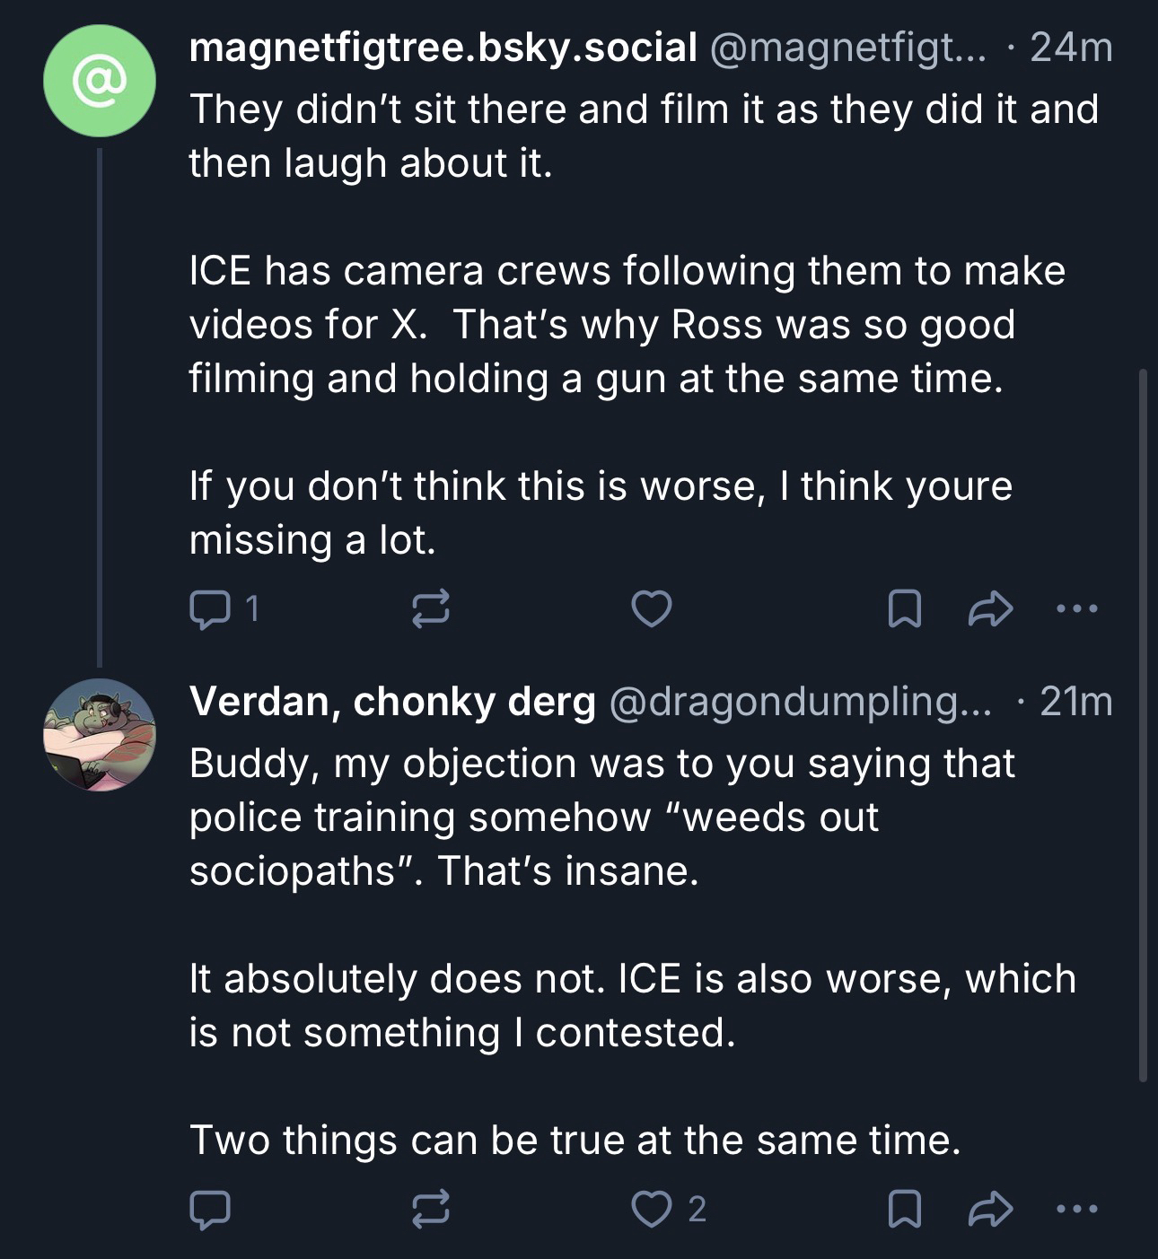Click the @magnetfigt handle
Screen dimensions: 1158x1259
click(x=848, y=48)
